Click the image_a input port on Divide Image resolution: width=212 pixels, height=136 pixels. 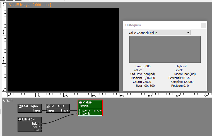[78, 110]
